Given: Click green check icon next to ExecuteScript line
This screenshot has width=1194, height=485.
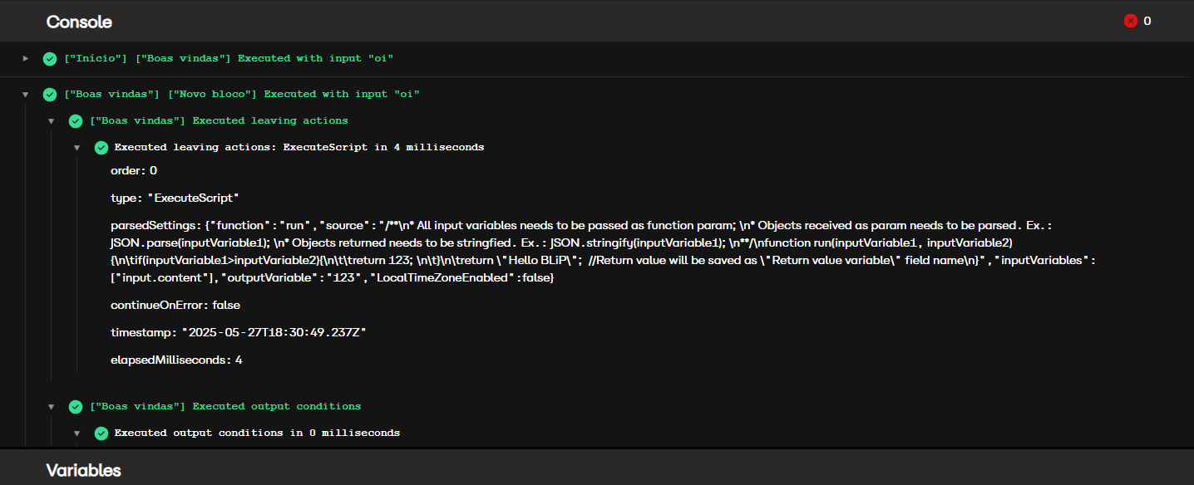Looking at the screenshot, I should pos(101,148).
